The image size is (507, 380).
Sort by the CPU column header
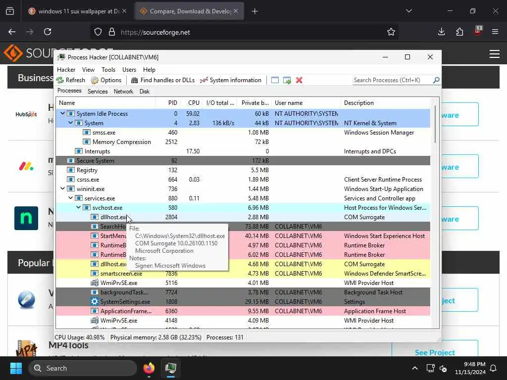(191, 103)
